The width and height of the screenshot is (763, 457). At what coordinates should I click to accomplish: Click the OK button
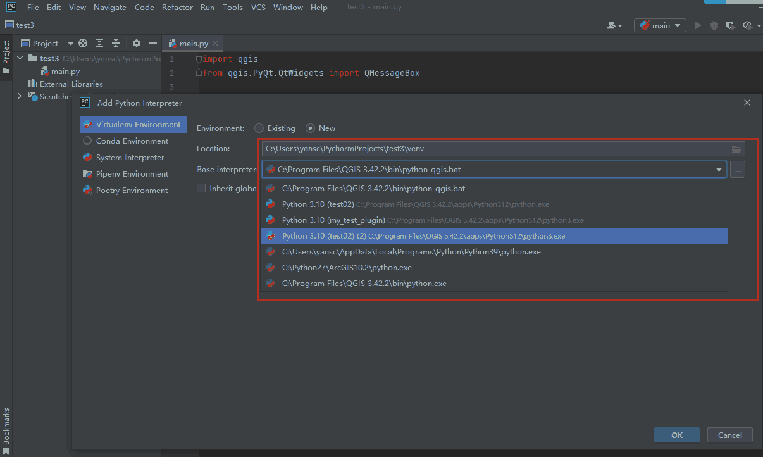pyautogui.click(x=677, y=435)
